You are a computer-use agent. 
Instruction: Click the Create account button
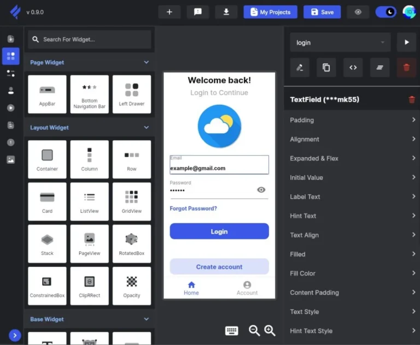[x=219, y=266]
